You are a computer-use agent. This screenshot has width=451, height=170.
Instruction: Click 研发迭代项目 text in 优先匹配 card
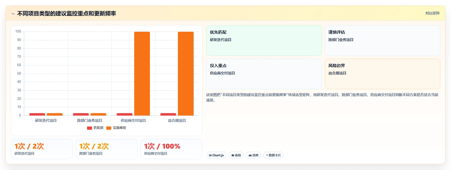[221, 40]
